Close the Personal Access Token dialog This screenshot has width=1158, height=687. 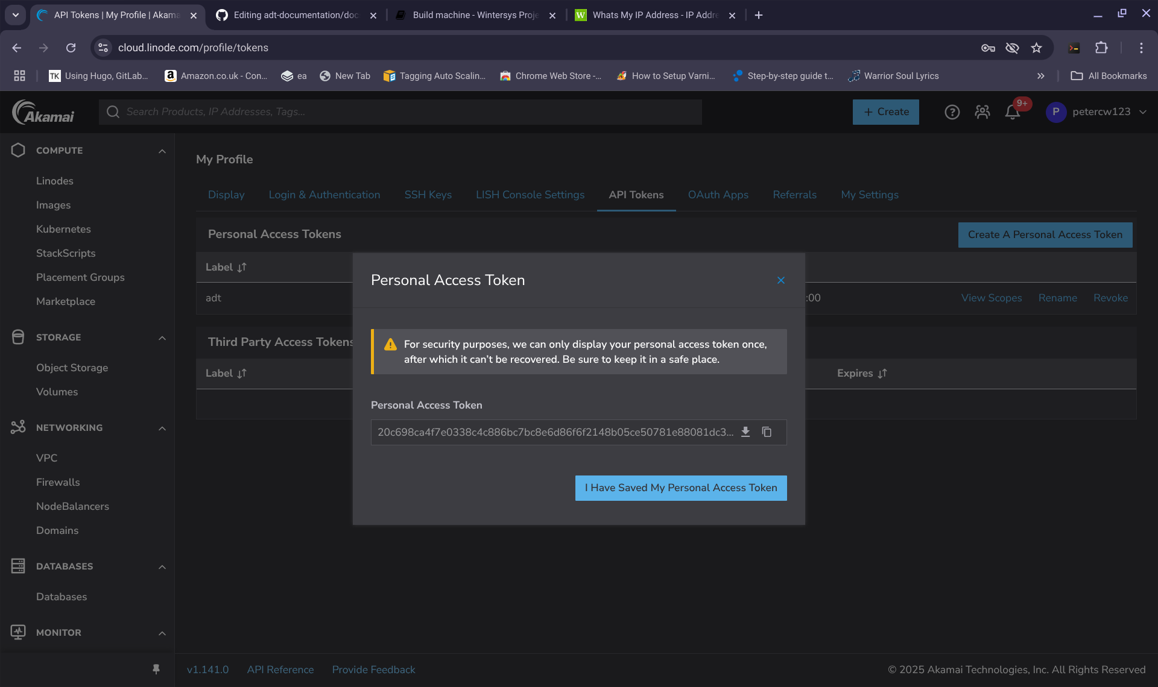click(781, 280)
